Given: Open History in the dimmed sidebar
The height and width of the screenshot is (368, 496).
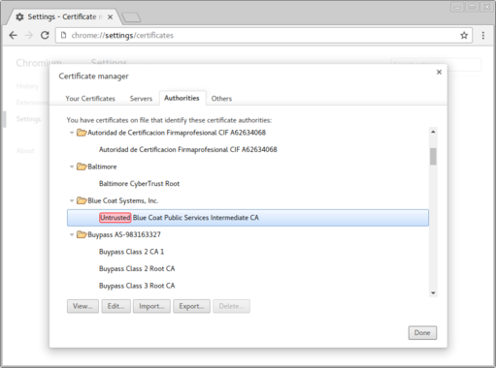Looking at the screenshot, I should (x=27, y=86).
